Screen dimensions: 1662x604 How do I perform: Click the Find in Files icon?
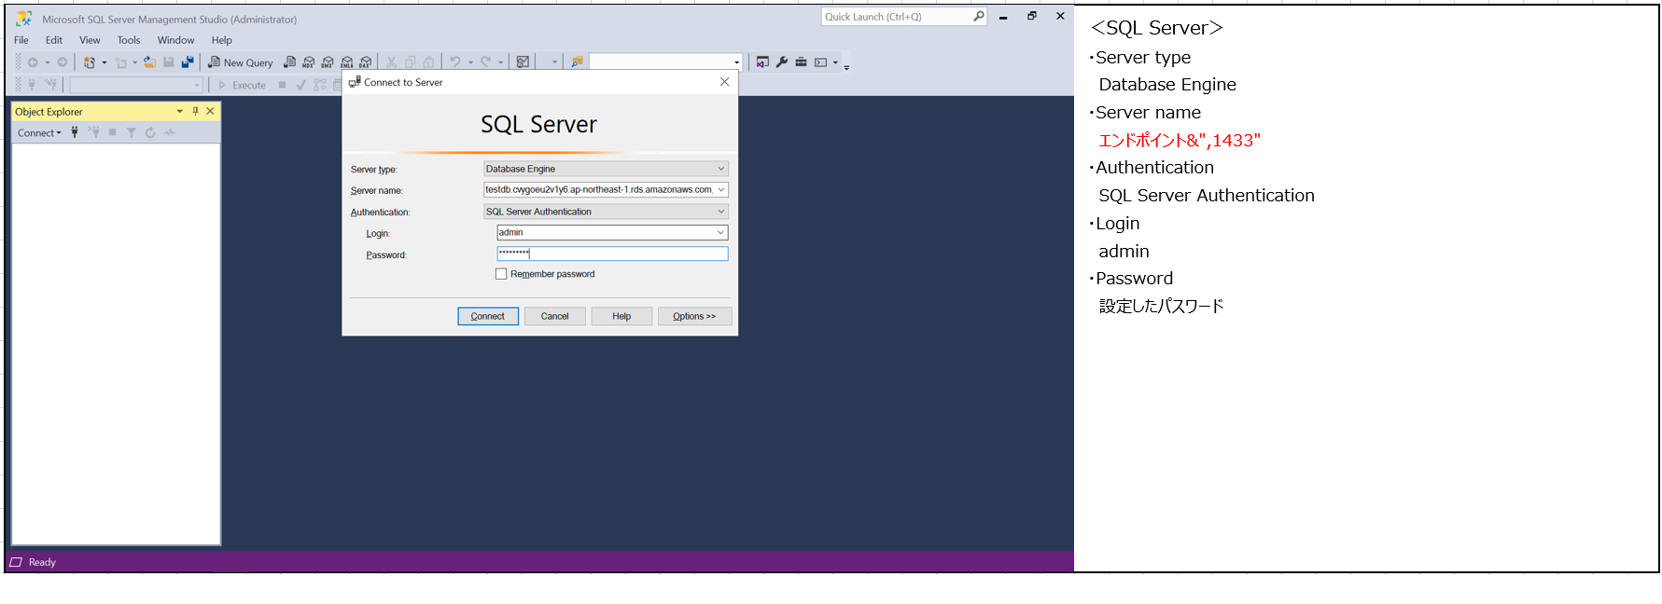click(x=577, y=62)
